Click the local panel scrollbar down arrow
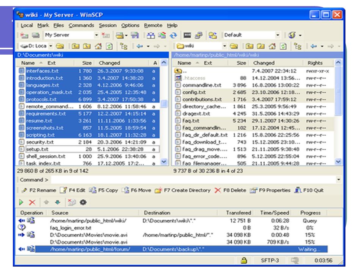This screenshot has height=273, width=364. [x=164, y=162]
